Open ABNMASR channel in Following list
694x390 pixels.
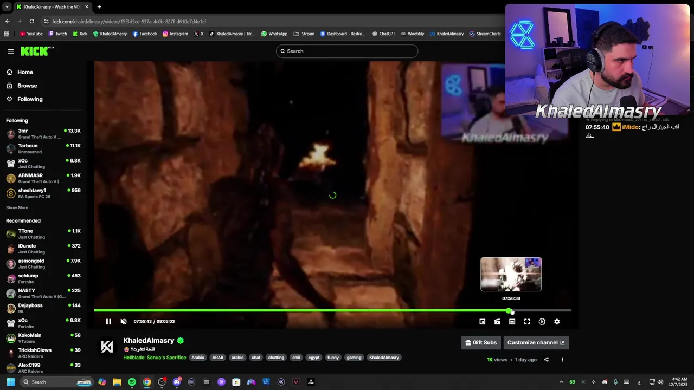tap(43, 178)
